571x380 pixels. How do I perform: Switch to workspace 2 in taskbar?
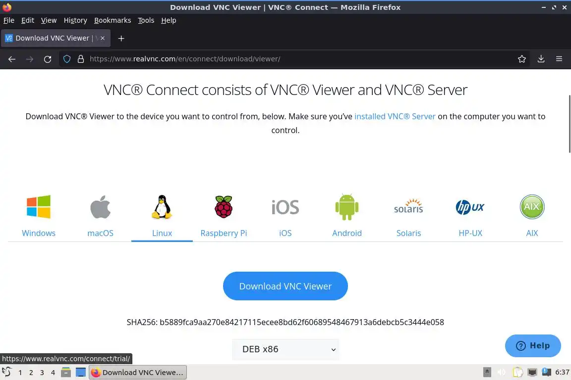pos(31,373)
